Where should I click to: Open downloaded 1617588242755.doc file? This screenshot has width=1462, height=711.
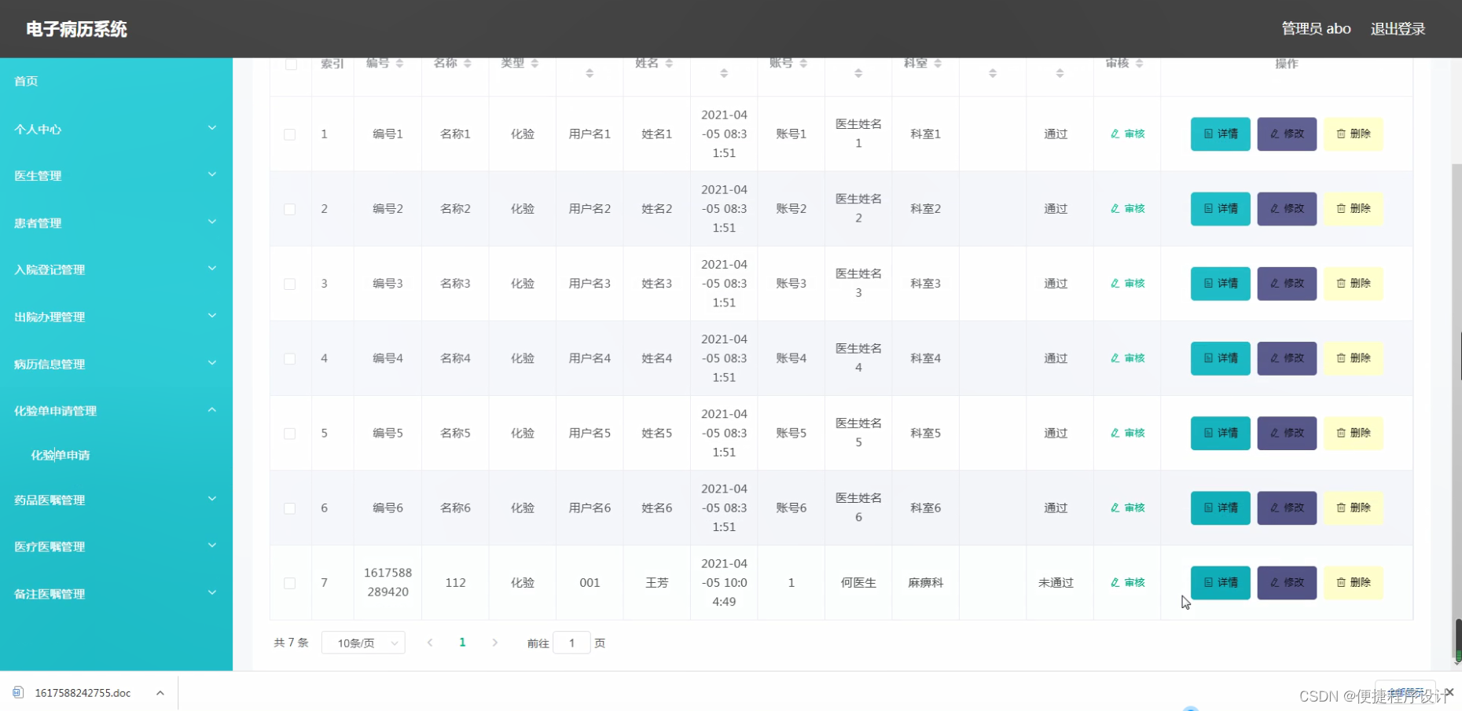tap(83, 693)
